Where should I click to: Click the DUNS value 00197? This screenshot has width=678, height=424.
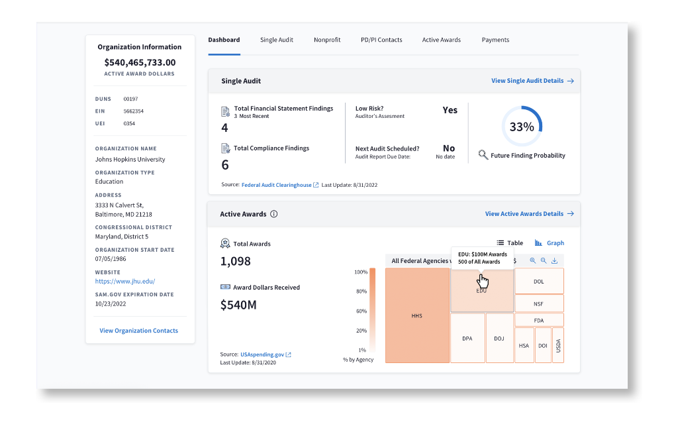[130, 99]
